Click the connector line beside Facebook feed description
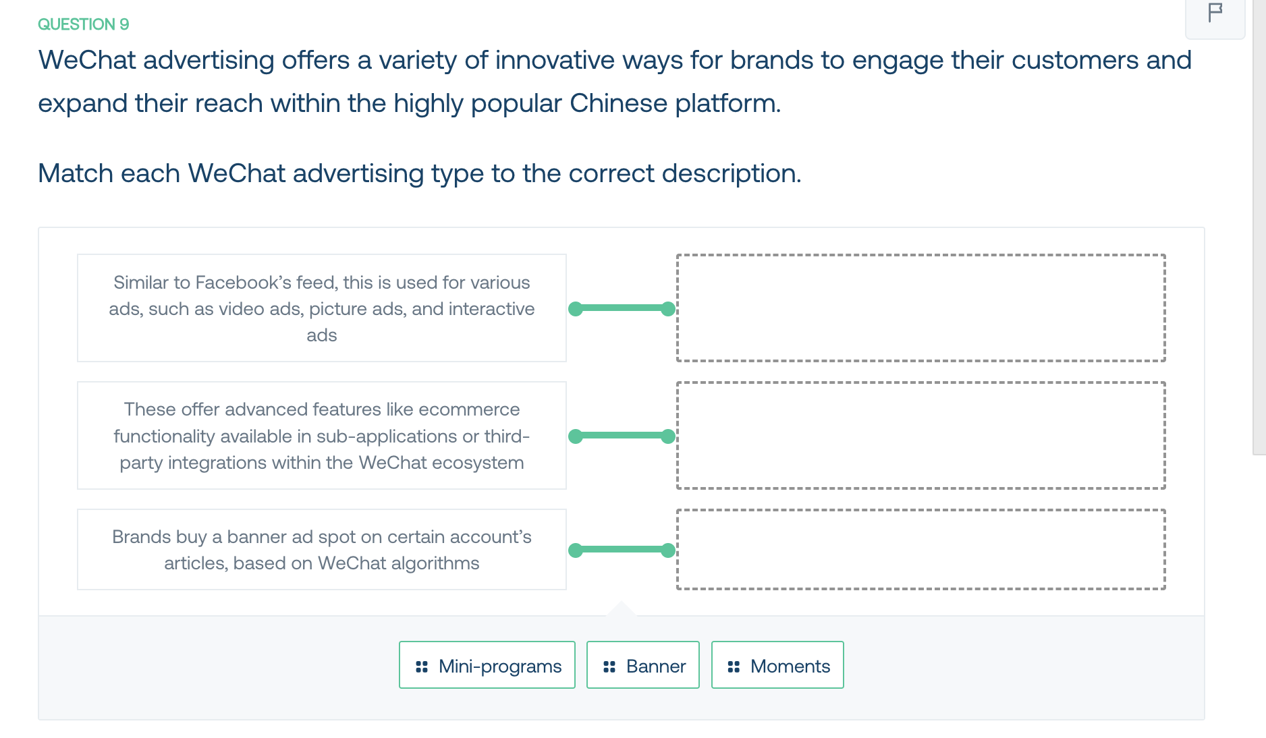Image resolution: width=1266 pixels, height=738 pixels. pyautogui.click(x=622, y=308)
